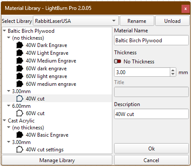Collapse the Baltic Birch Plywood material node

[x=4, y=31]
